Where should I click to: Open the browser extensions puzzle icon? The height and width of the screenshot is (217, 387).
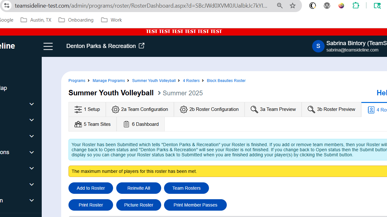[355, 6]
